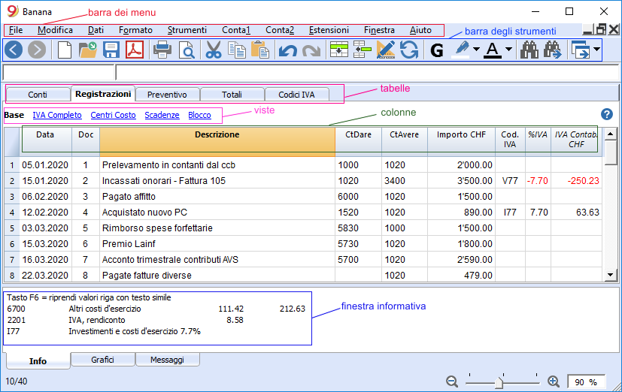The image size is (622, 392).
Task: Export to PDF using the PDF icon
Action: point(135,50)
